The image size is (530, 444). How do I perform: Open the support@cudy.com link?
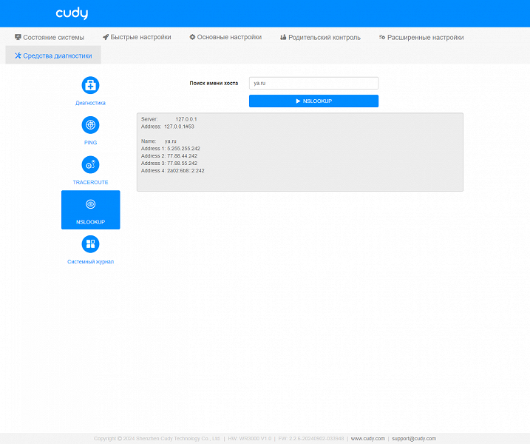(414, 439)
